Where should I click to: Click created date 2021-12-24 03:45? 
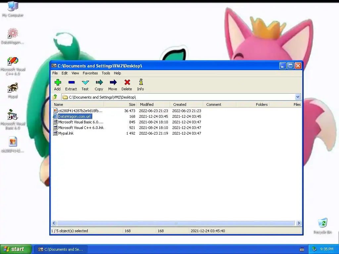(x=187, y=116)
